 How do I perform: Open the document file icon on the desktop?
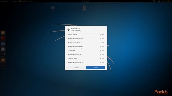click(84, 8)
